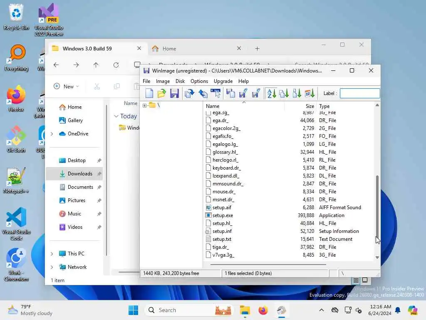Show hidden system tray icons chevron

pyautogui.click(x=322, y=310)
